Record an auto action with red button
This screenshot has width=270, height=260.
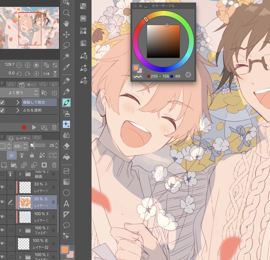[24, 128]
